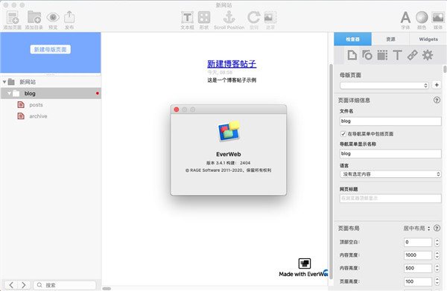Collapse the site root folder triangle

click(x=4, y=82)
